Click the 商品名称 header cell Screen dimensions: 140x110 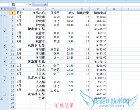38,13
